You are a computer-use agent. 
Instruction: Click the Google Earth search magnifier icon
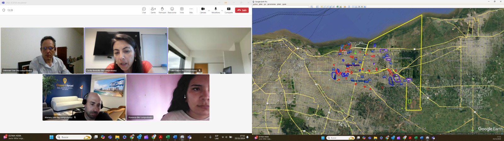(312, 7)
